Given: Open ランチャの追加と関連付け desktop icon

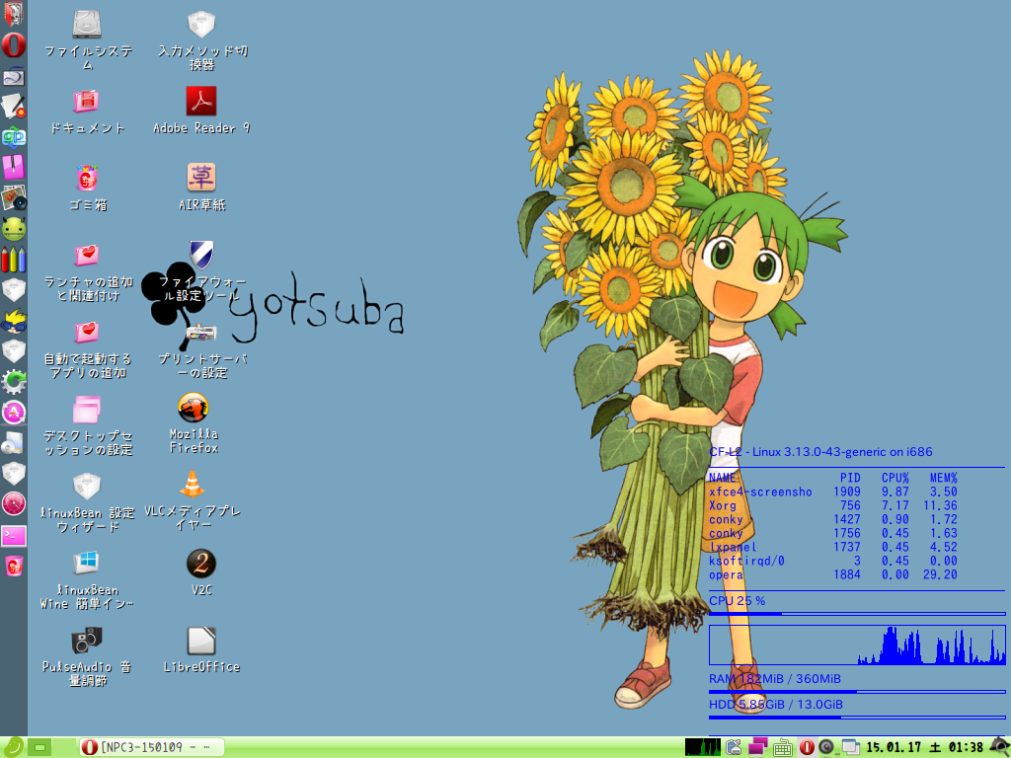Looking at the screenshot, I should coord(87,255).
